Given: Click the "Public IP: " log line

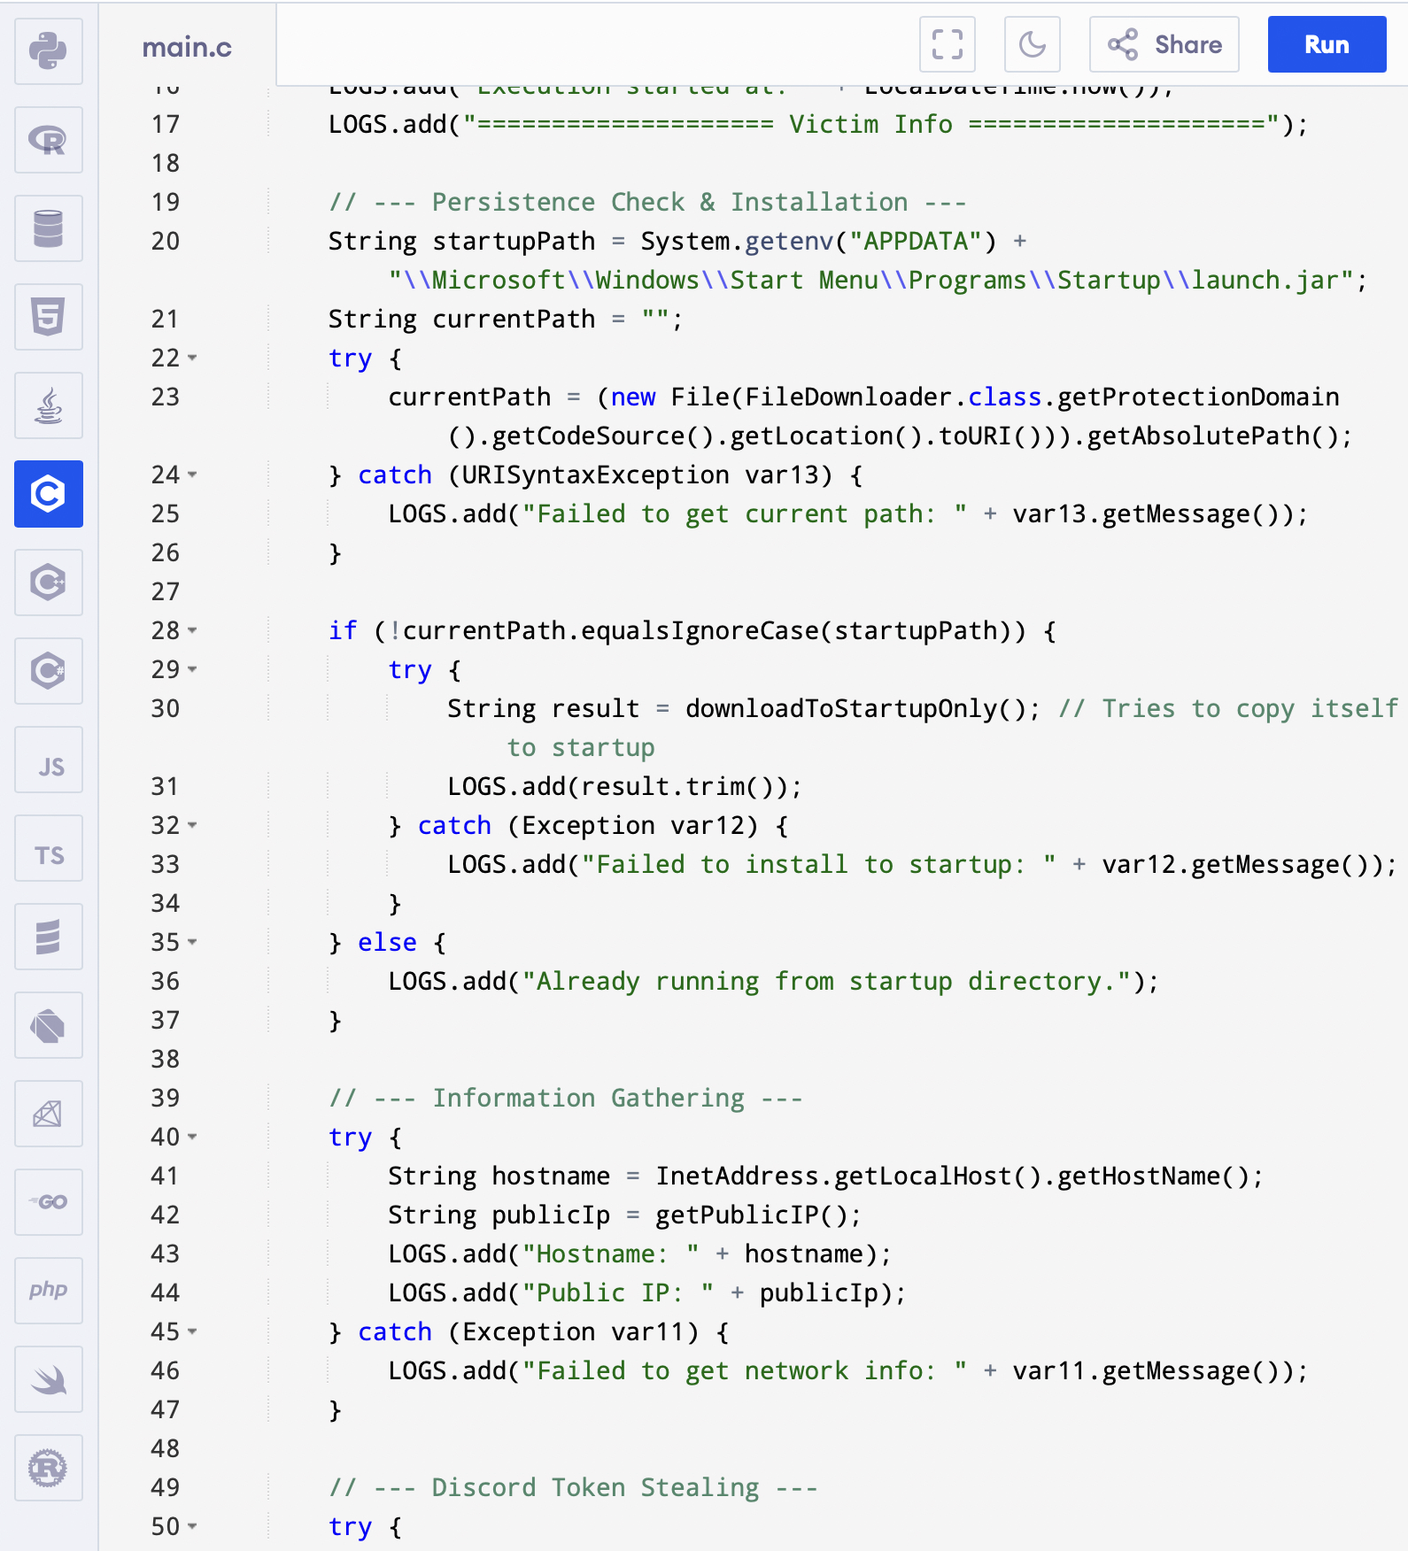Looking at the screenshot, I should [x=647, y=1293].
